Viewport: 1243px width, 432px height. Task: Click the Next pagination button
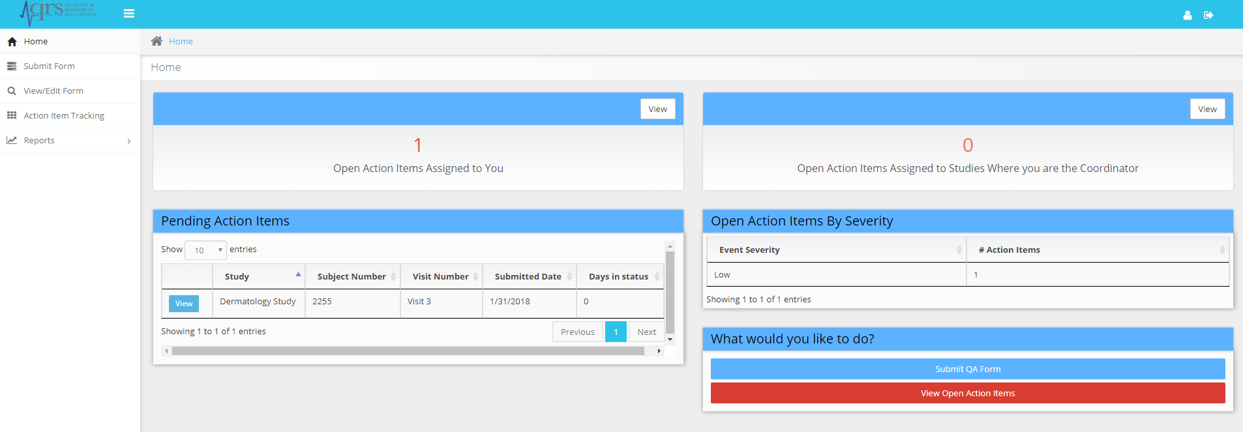646,332
